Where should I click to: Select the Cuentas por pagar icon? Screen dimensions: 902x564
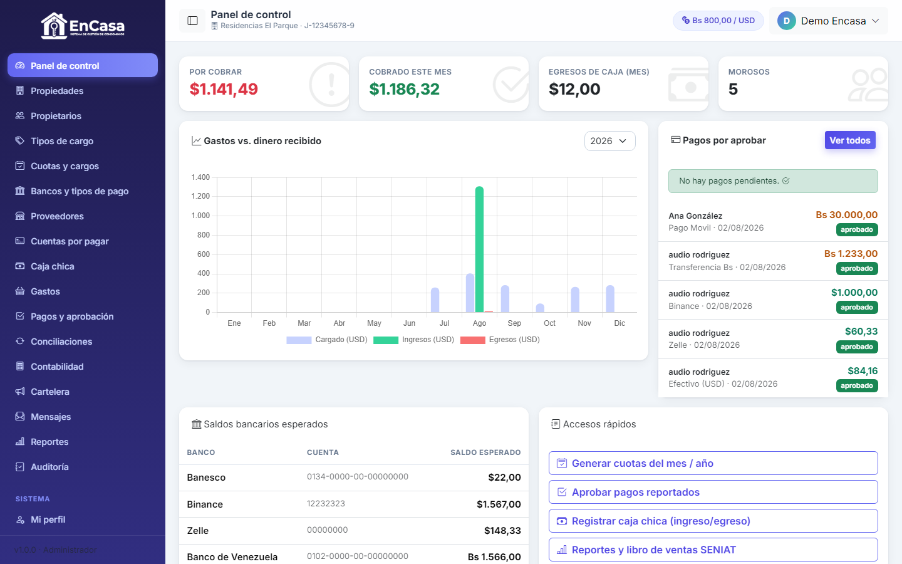pyautogui.click(x=20, y=241)
